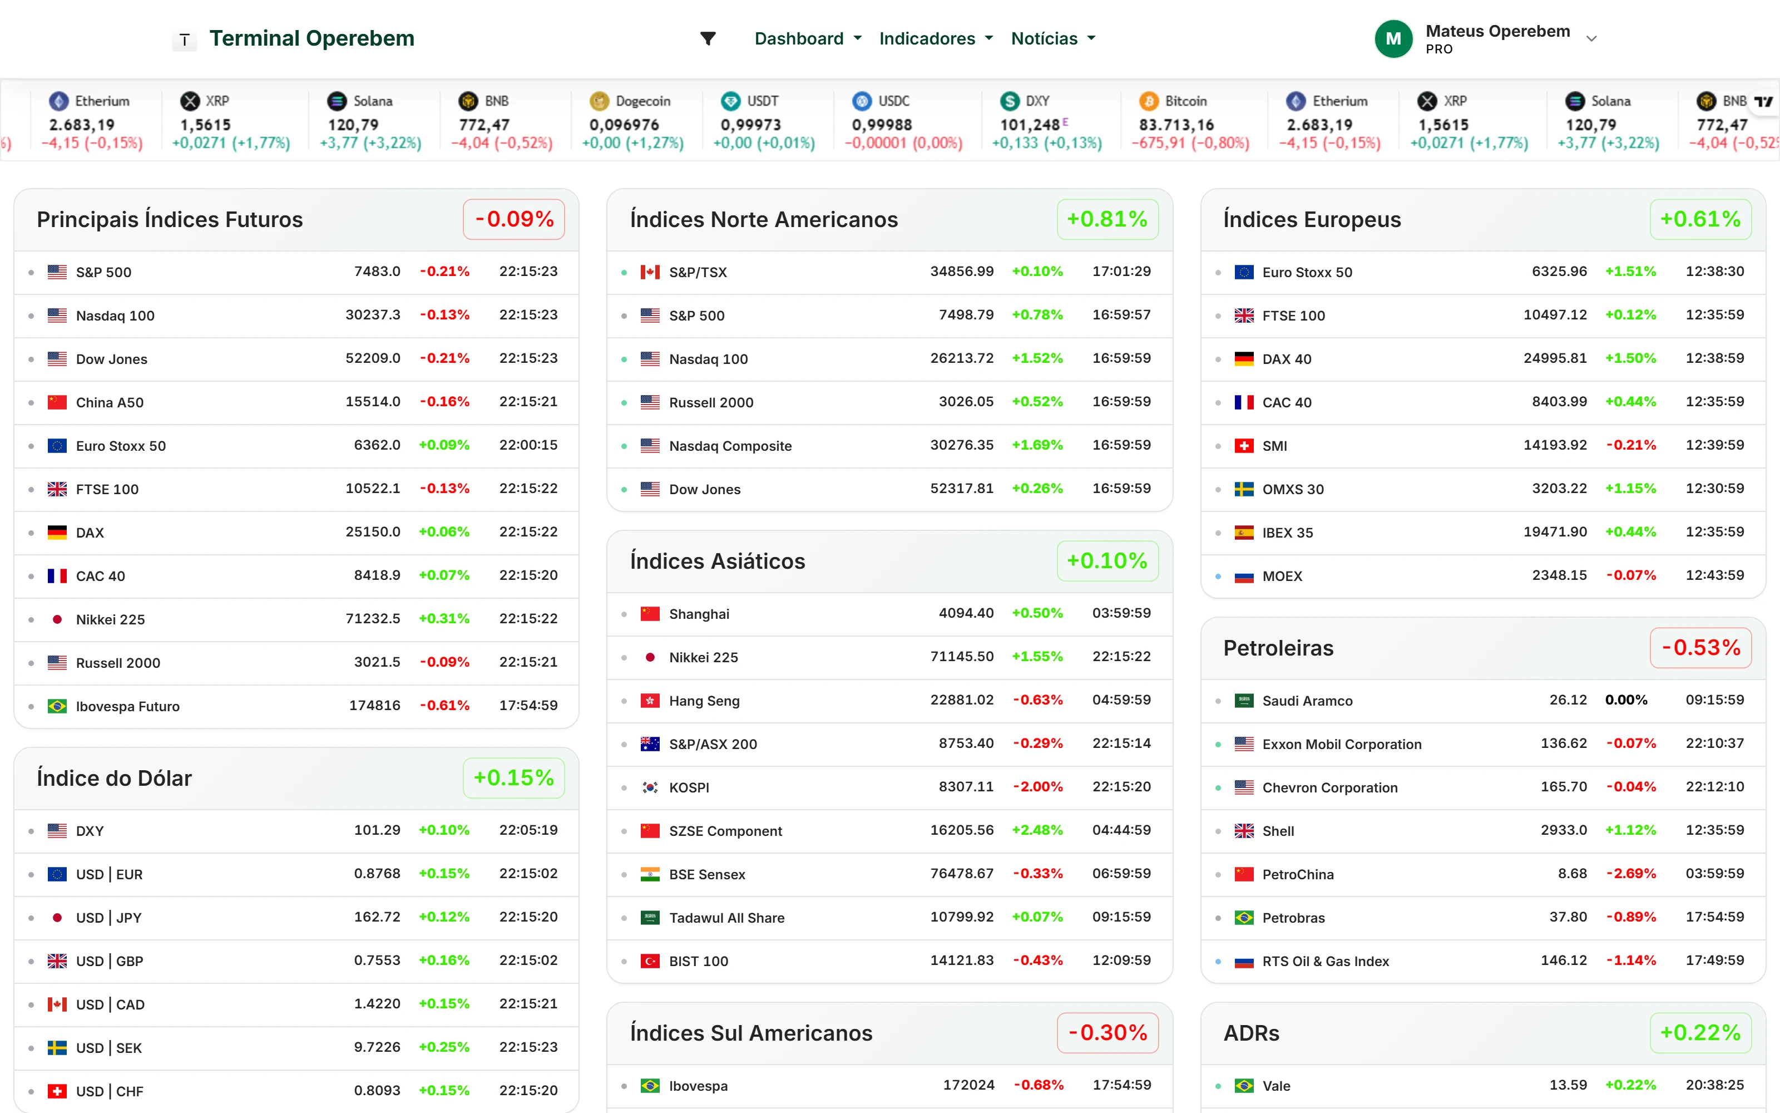Select the Nasdaq Composite row name
Viewport: 1780px width, 1113px height.
[730, 445]
